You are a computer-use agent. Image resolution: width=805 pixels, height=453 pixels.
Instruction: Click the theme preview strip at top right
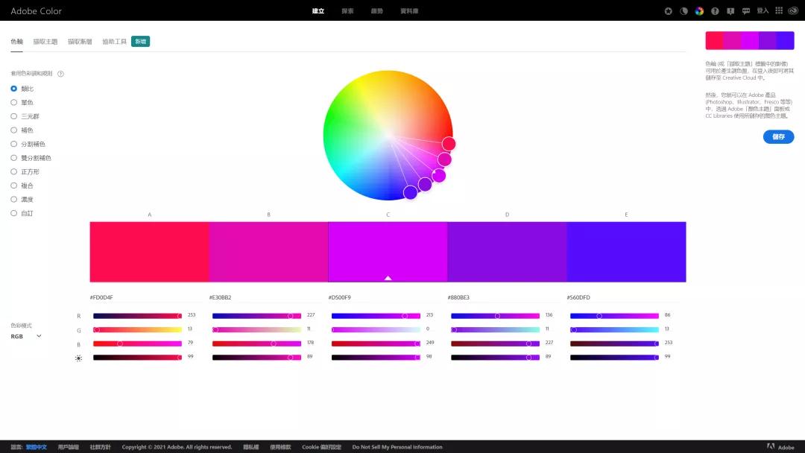750,40
